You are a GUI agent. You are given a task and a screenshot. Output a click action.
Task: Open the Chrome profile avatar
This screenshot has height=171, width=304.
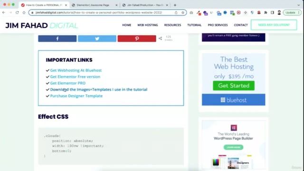[279, 13]
